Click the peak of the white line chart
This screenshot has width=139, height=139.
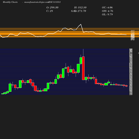[x=81, y=24]
